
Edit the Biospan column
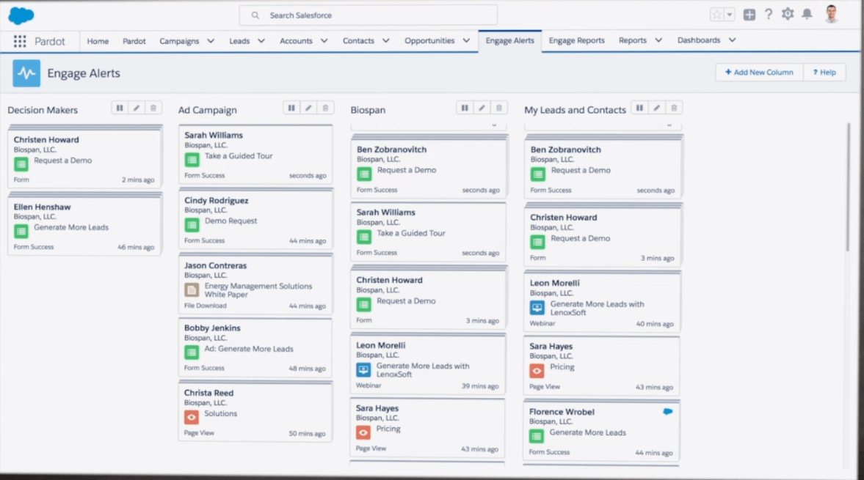(482, 108)
